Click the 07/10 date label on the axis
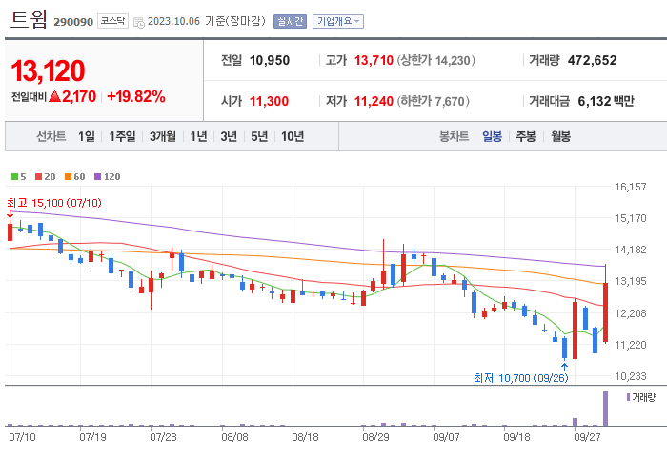The height and width of the screenshot is (461, 667). click(22, 437)
